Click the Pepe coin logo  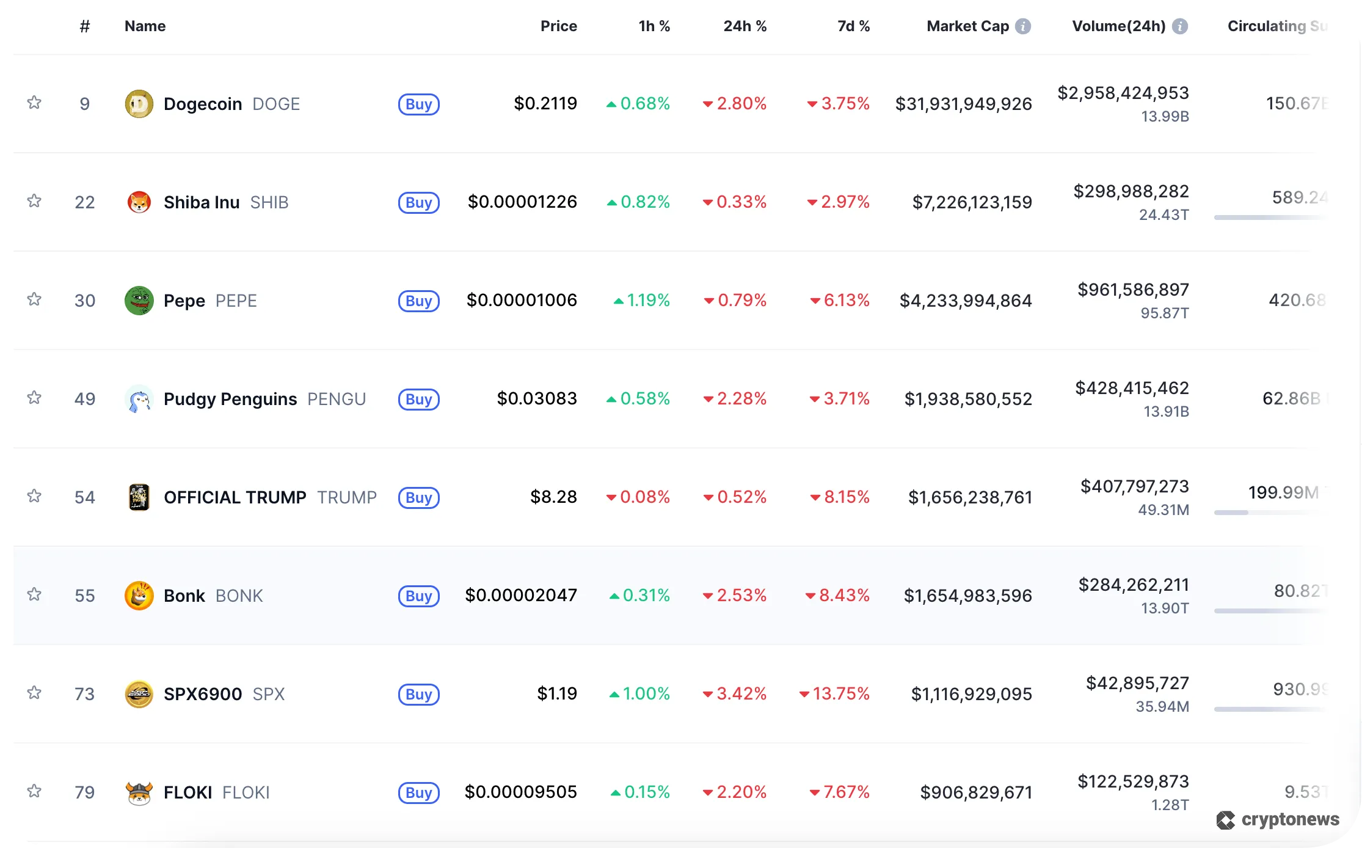pos(139,300)
